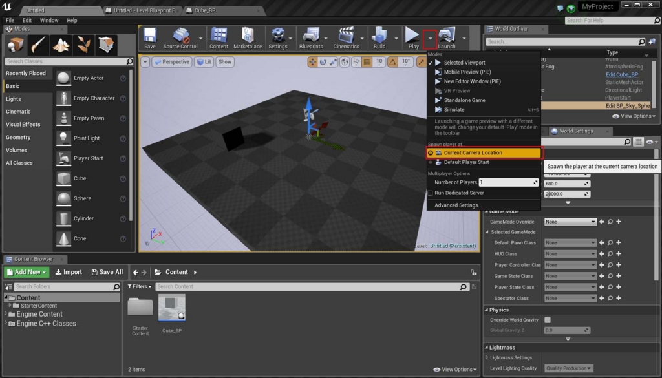The image size is (662, 378).
Task: Switch to World Settings tab
Action: tap(576, 131)
